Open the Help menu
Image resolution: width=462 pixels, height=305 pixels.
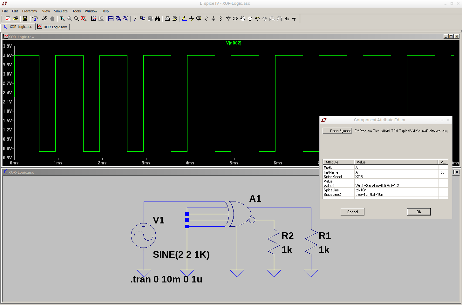tap(105, 11)
